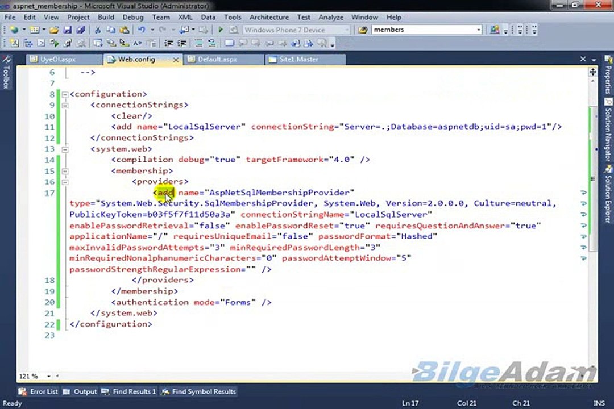This screenshot has height=409, width=614.
Task: Click the Find in Files folder icon
Action: pyautogui.click(x=363, y=30)
